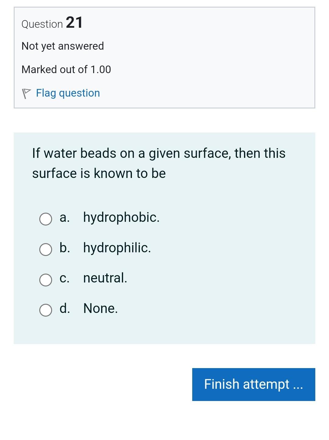Image resolution: width=329 pixels, height=440 pixels.
Task: Click the Not yet answered status label
Action: (62, 46)
